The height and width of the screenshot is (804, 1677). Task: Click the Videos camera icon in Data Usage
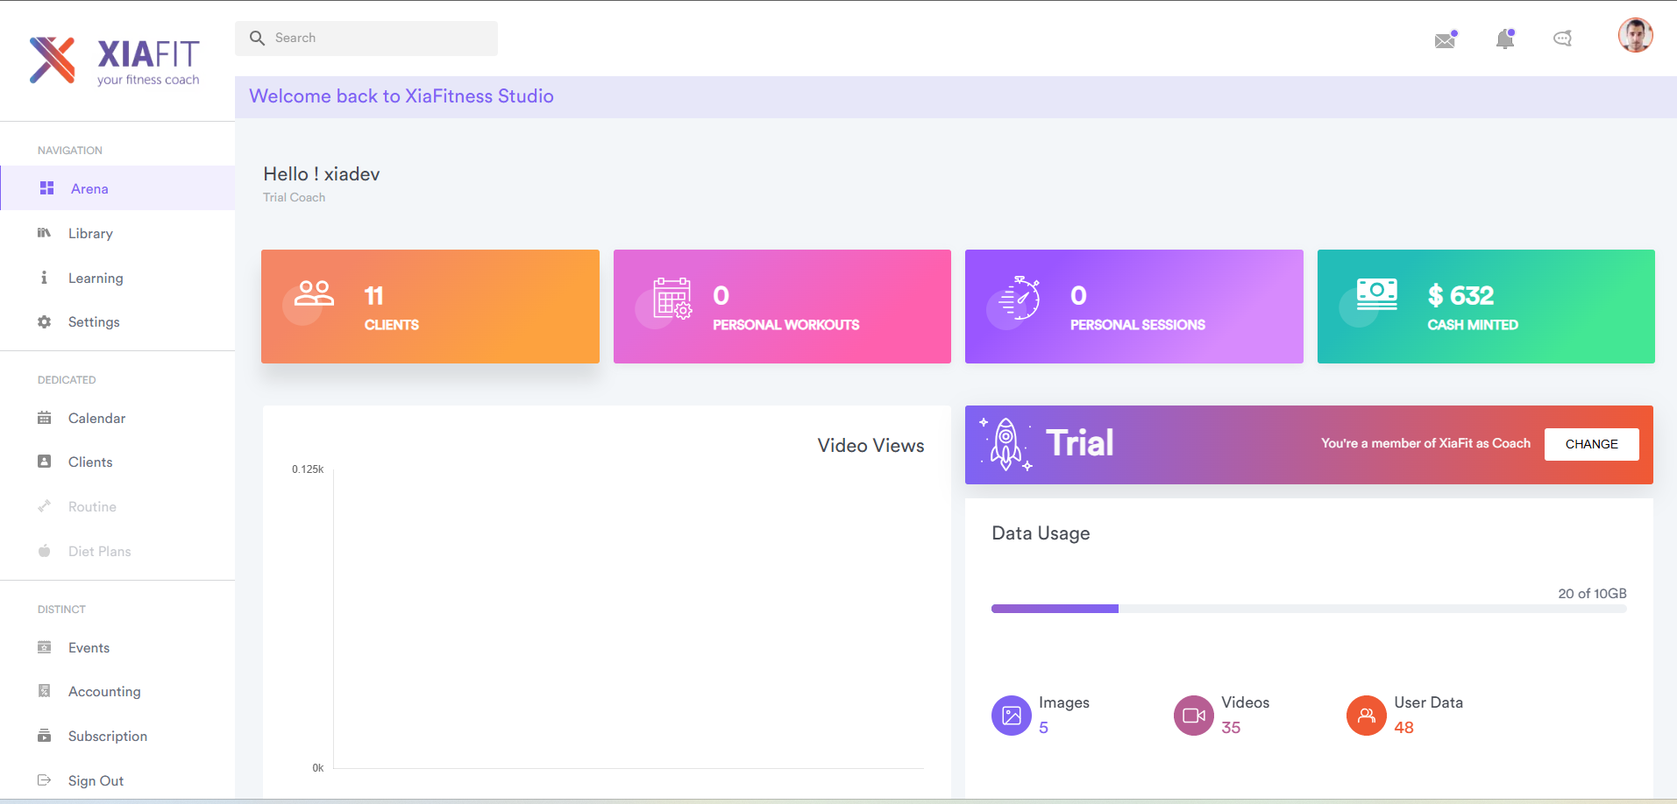(x=1193, y=716)
